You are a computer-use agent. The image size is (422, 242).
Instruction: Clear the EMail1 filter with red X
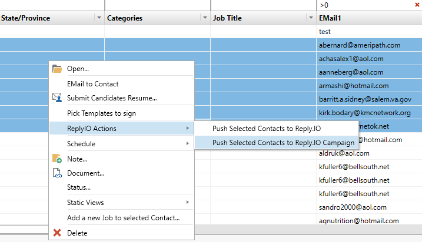tap(417, 5)
